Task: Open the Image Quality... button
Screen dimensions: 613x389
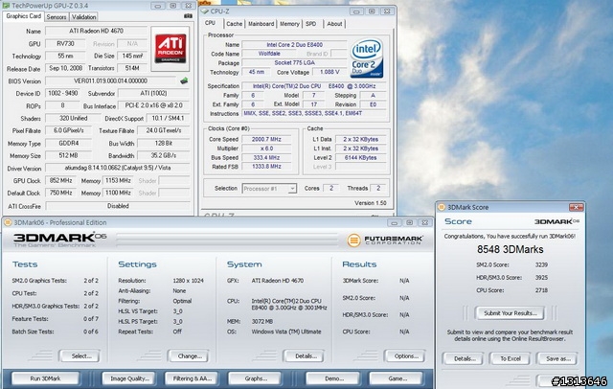Action: (x=128, y=378)
